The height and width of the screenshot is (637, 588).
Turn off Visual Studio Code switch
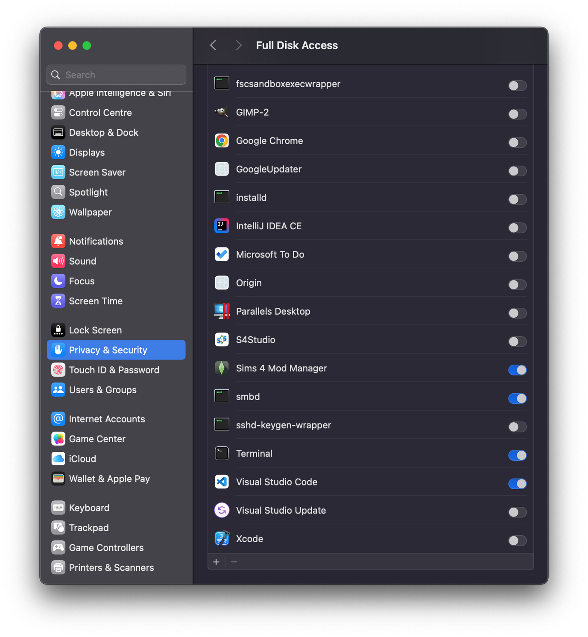pyautogui.click(x=517, y=484)
